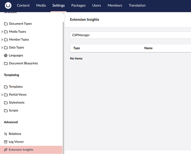Viewport: 191px width, 154px height.
Task: Click the Partial Views folder icon
Action: (6, 95)
